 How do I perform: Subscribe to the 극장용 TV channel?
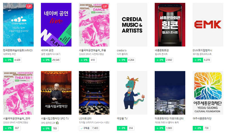122,128
